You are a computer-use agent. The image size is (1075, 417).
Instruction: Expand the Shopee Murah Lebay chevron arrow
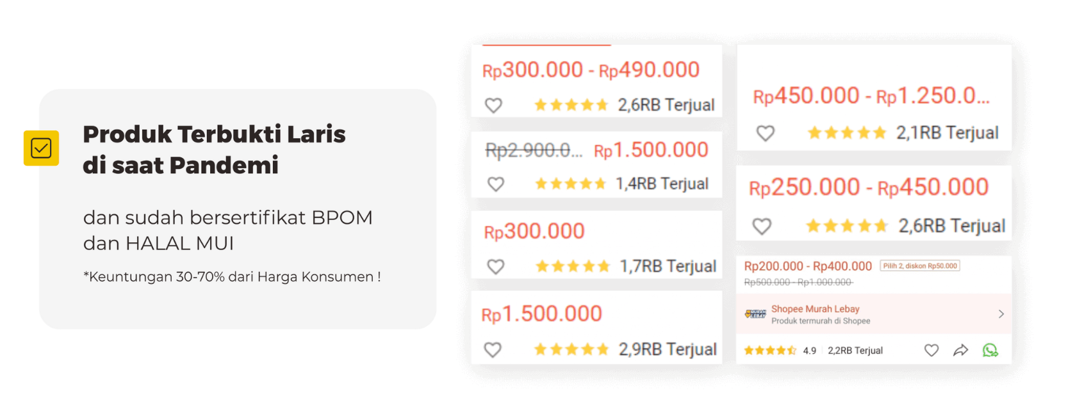(1001, 314)
